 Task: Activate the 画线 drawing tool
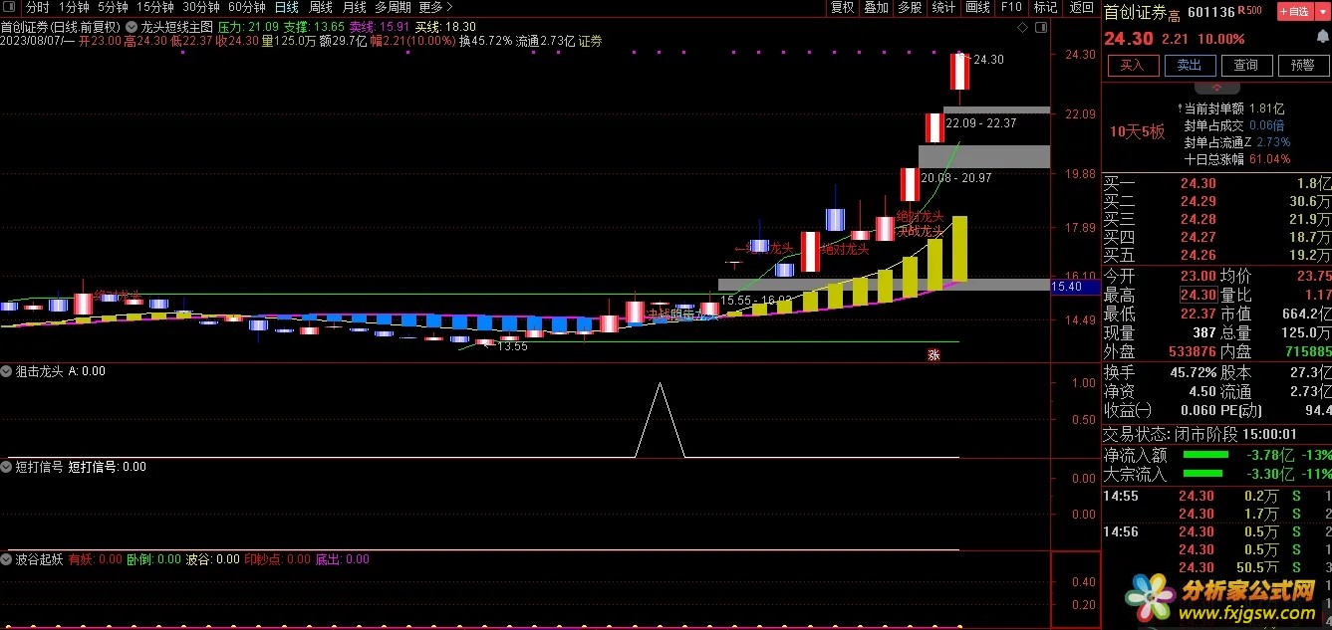tap(977, 7)
